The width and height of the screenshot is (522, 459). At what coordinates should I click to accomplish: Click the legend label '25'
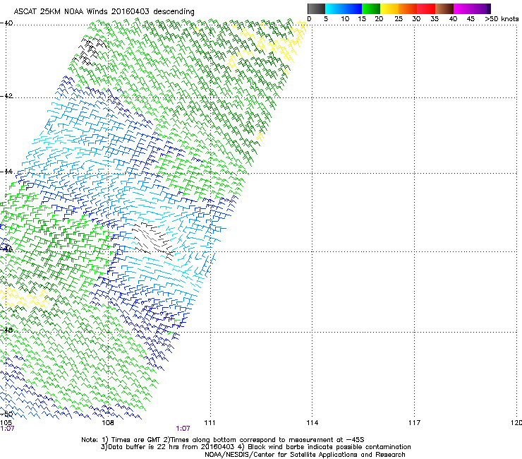pyautogui.click(x=399, y=19)
